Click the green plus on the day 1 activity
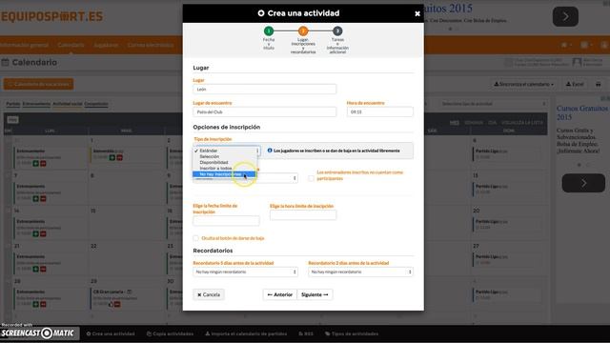This screenshot has width=610, height=343. [112, 157]
